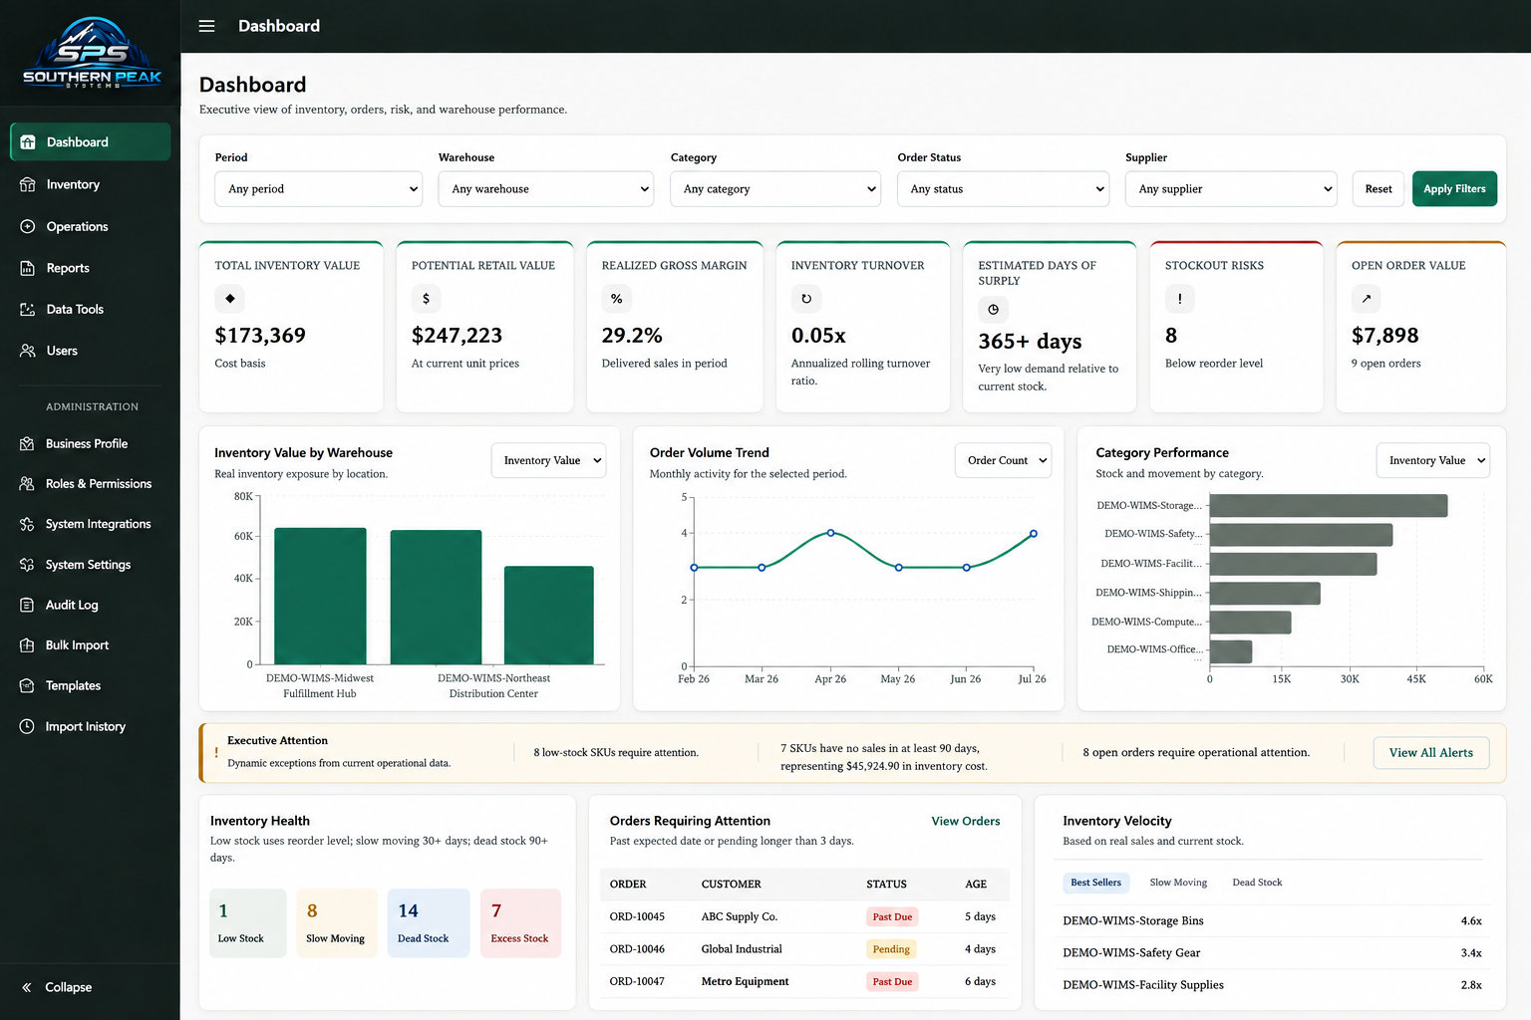Click the Bulk Import icon
The height and width of the screenshot is (1020, 1531).
[x=27, y=645]
